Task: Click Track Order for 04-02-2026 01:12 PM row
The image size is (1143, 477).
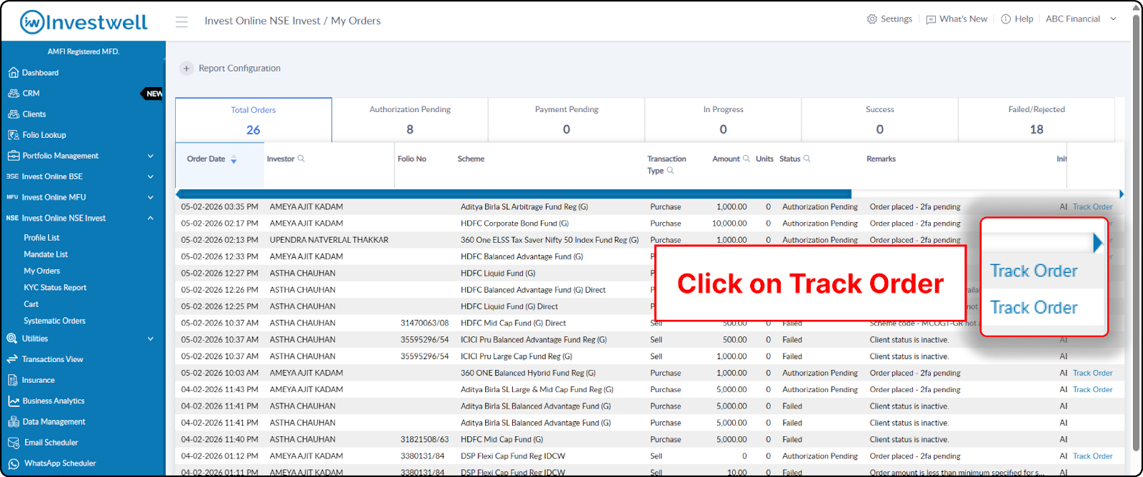Action: pos(1092,456)
